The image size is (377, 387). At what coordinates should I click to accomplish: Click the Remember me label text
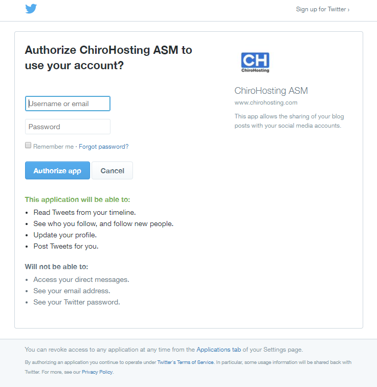tap(53, 147)
